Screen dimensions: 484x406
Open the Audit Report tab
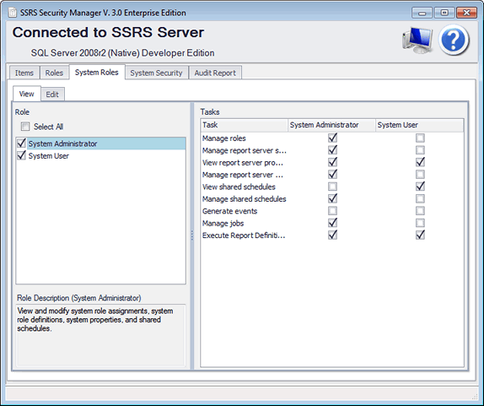215,73
